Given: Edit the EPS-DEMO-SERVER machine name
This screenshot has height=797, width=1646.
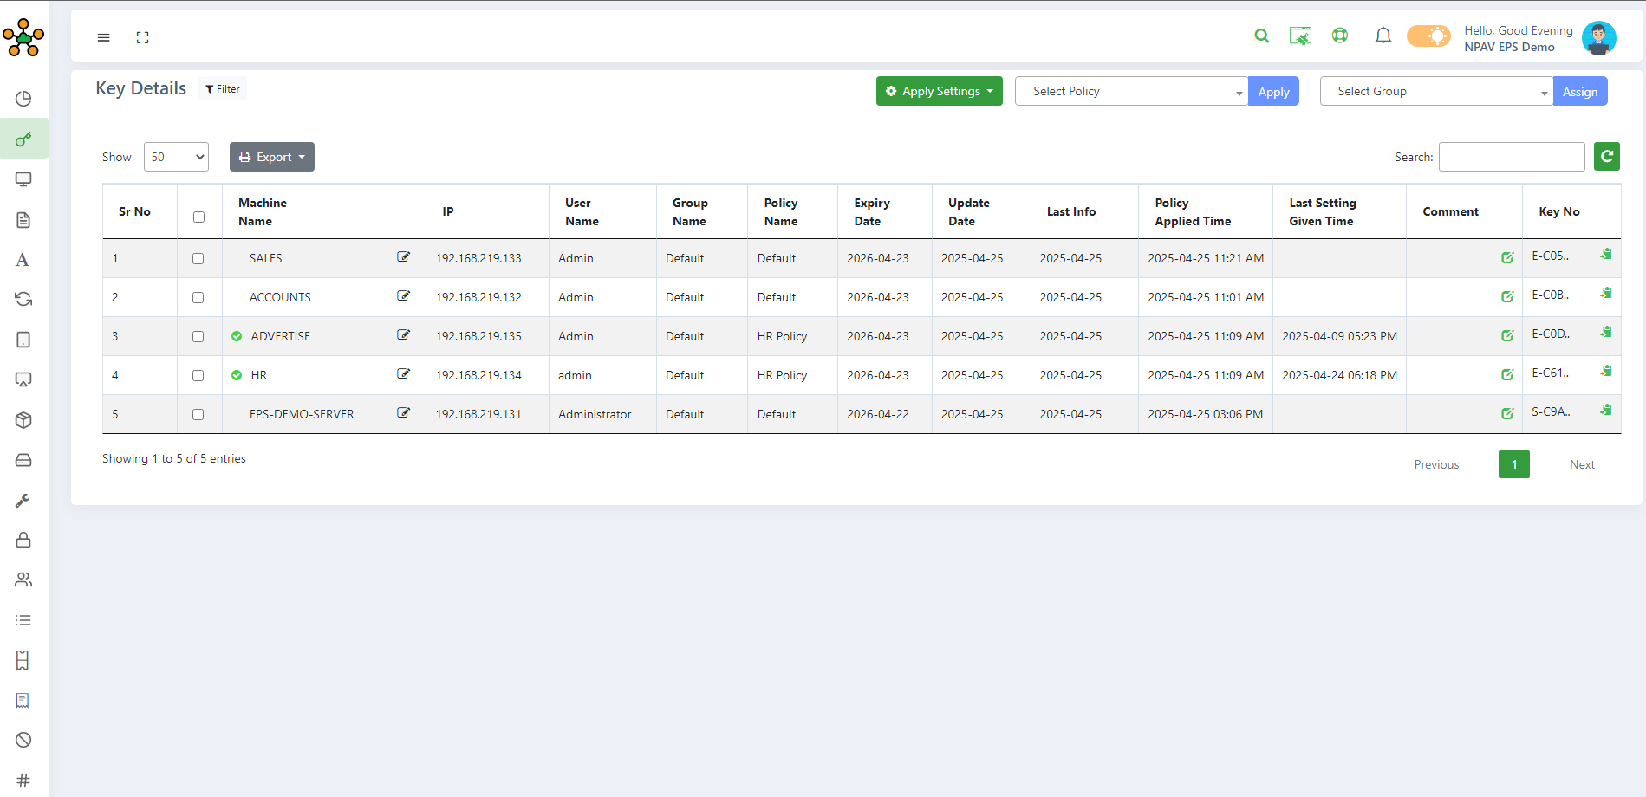Looking at the screenshot, I should pyautogui.click(x=403, y=412).
